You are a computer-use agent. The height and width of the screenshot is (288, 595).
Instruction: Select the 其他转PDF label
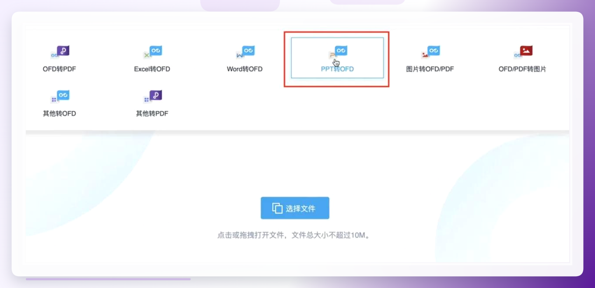coord(152,114)
